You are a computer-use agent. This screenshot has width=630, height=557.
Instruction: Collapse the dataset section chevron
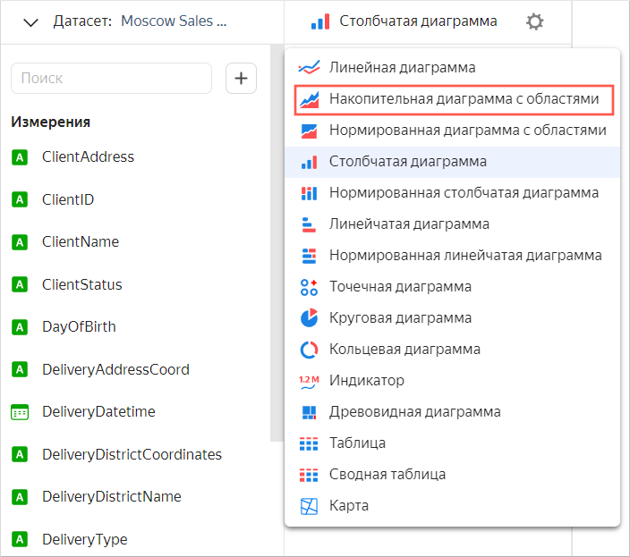point(30,21)
